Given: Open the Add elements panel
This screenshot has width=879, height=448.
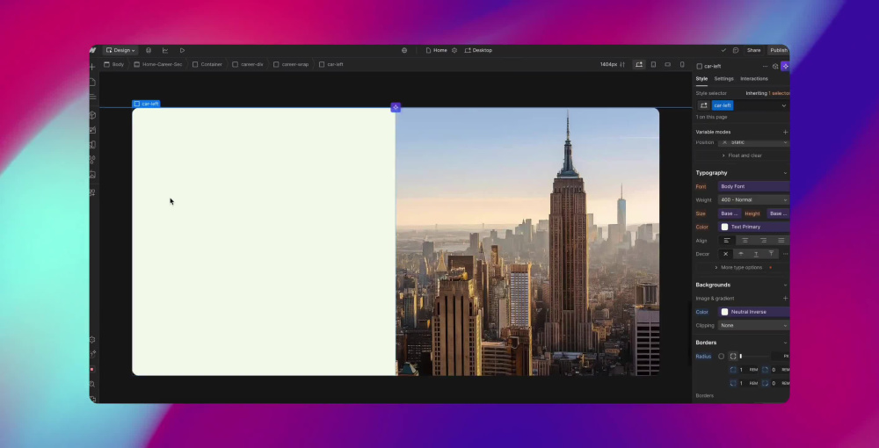Looking at the screenshot, I should (92, 67).
